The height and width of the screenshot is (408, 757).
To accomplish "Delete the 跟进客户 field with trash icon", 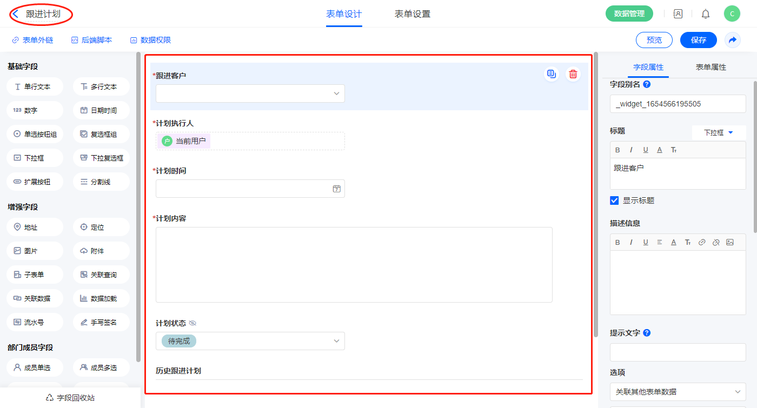I will click(x=573, y=75).
